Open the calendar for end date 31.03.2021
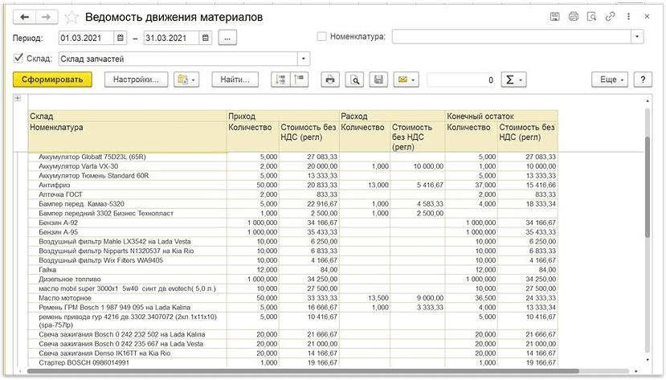This screenshot has width=666, height=380. pos(206,38)
